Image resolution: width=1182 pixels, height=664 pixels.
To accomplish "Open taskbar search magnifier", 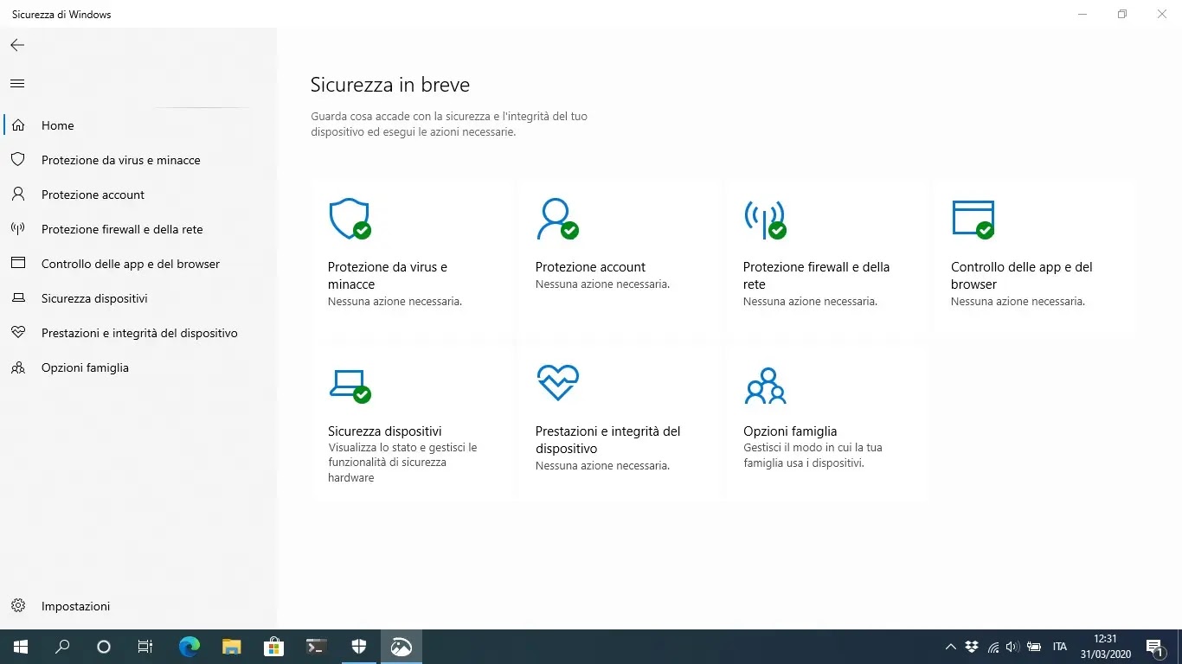I will pyautogui.click(x=62, y=647).
